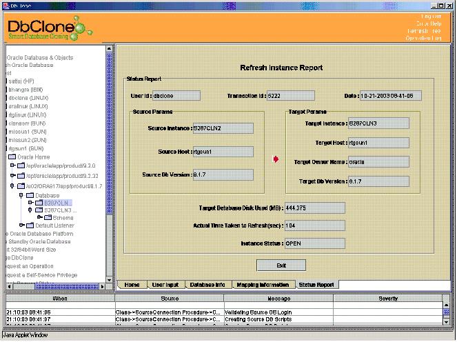Screen dimensions: 457x342
Task: Click the When column header
Action: [60, 299]
